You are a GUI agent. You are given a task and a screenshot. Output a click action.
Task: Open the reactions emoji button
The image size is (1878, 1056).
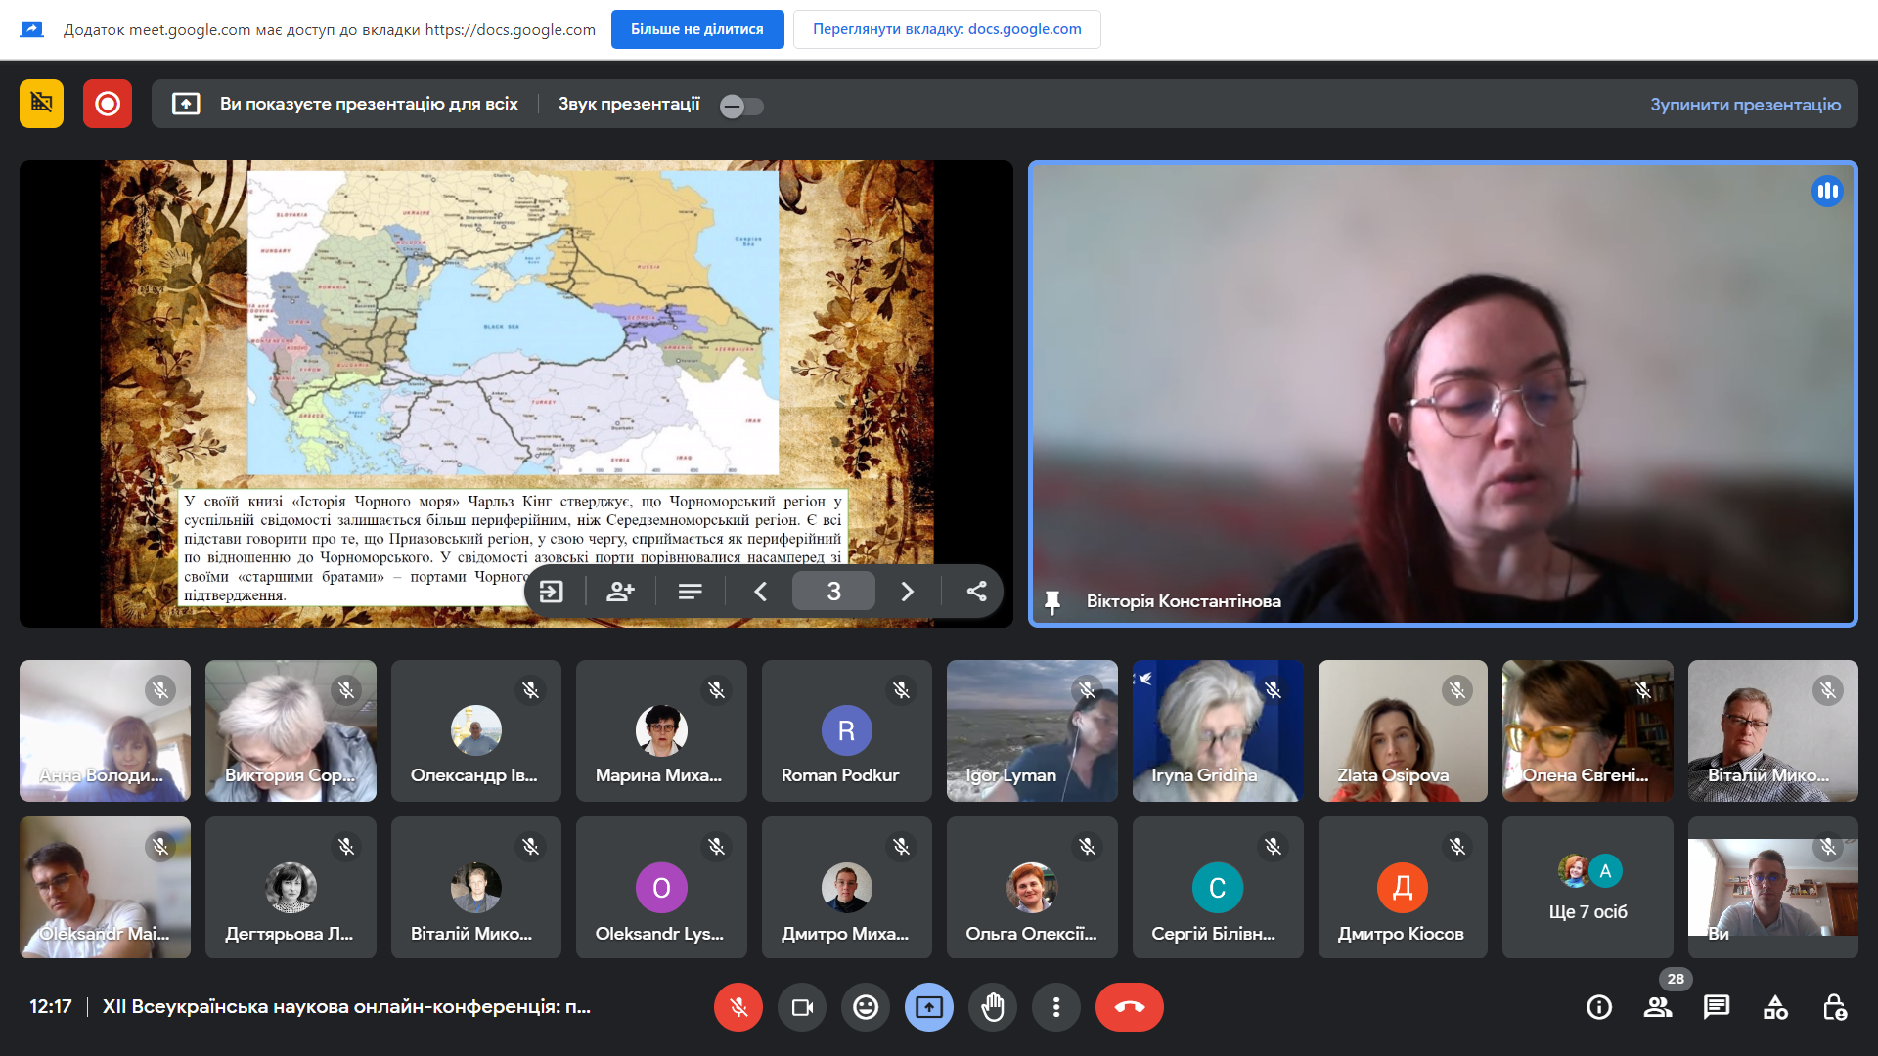pyautogui.click(x=865, y=1007)
